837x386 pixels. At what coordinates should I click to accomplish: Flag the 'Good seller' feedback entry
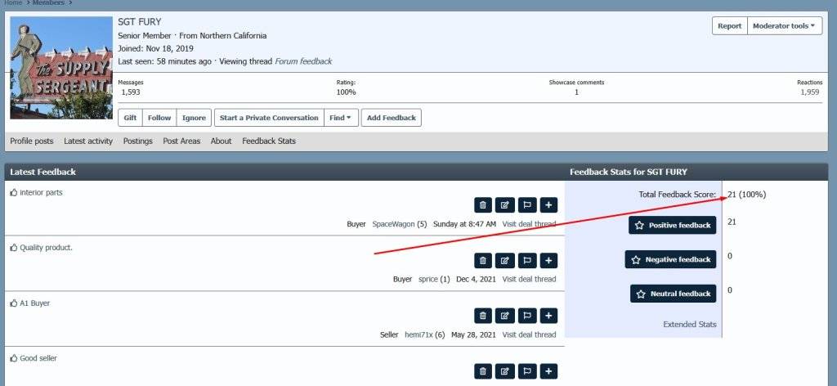(x=527, y=371)
